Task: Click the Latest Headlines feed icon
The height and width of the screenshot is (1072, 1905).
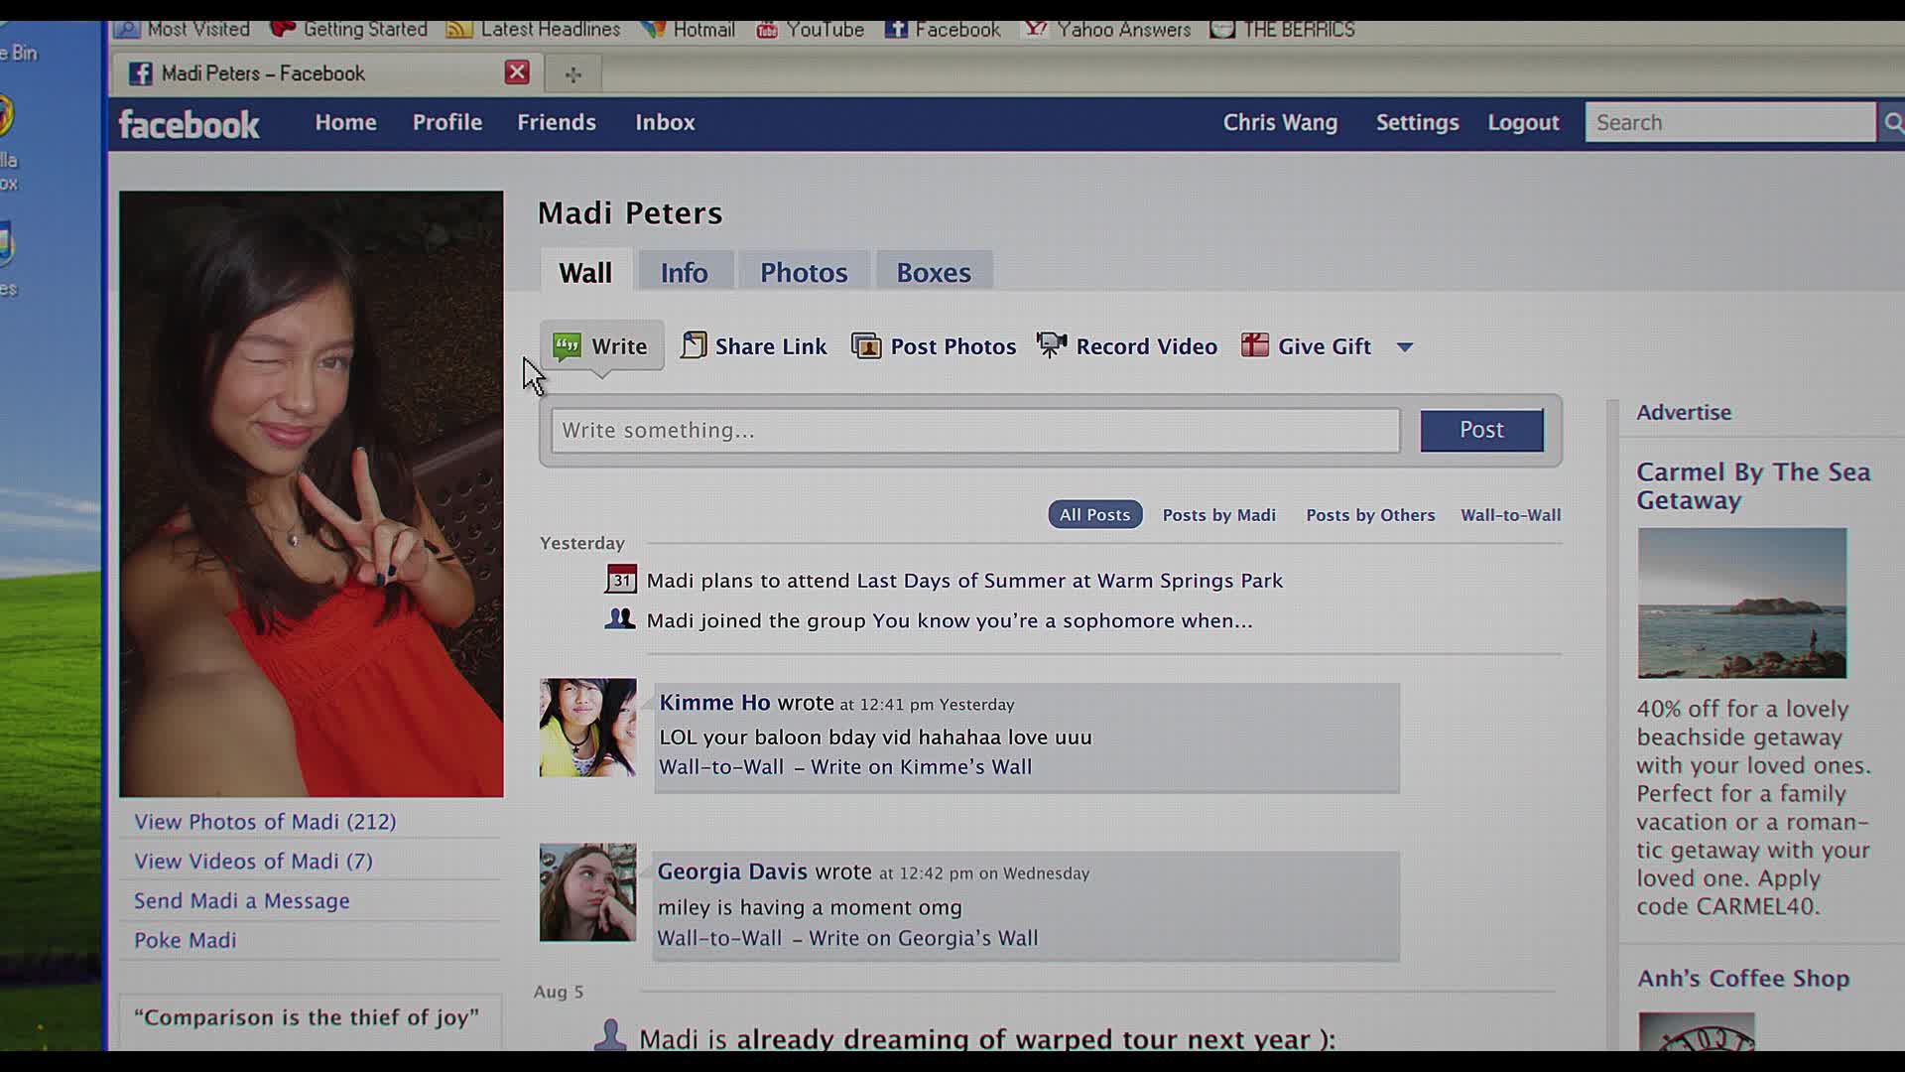Action: (x=458, y=30)
